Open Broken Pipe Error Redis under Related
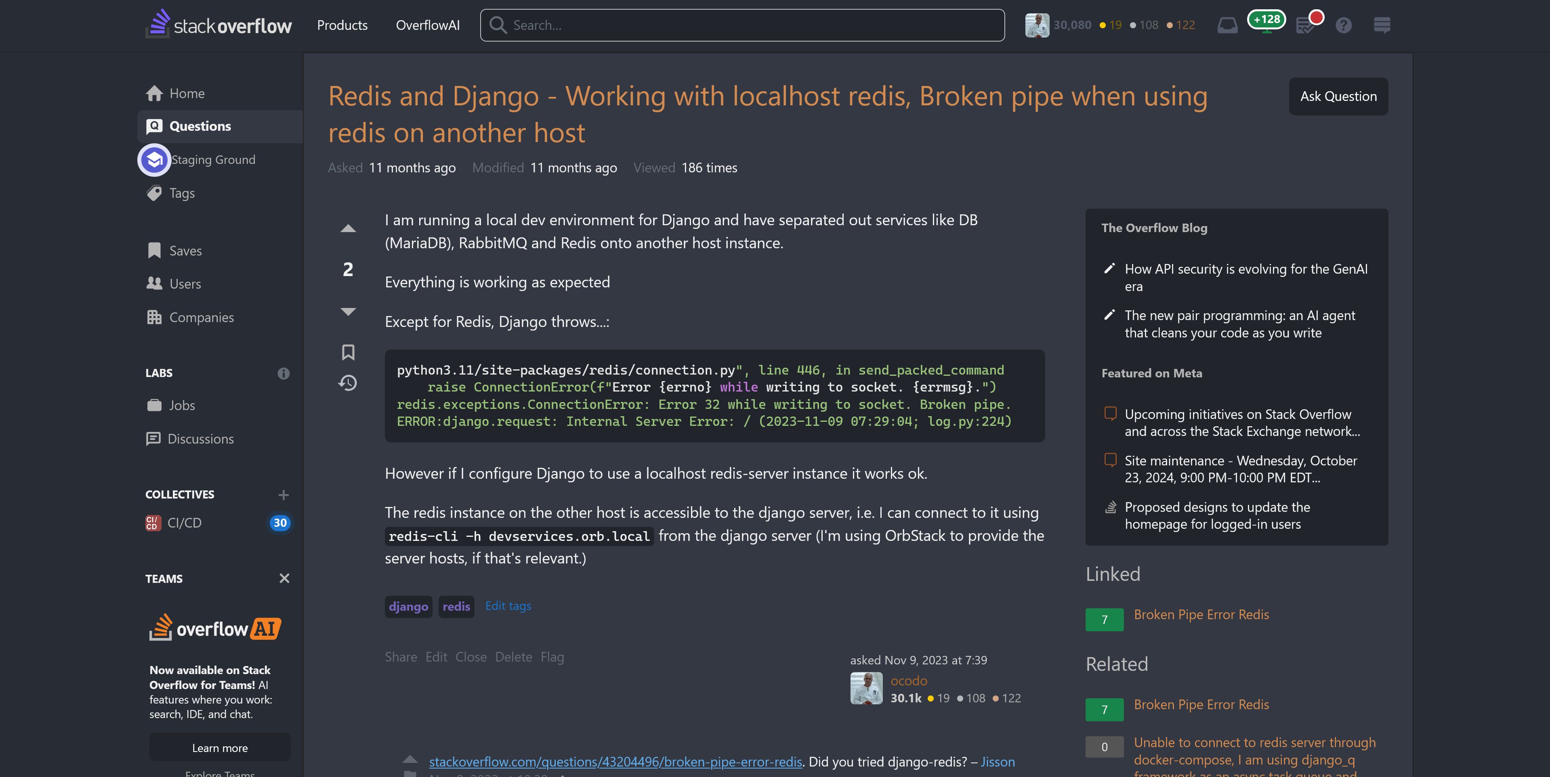The image size is (1550, 777). pos(1201,704)
